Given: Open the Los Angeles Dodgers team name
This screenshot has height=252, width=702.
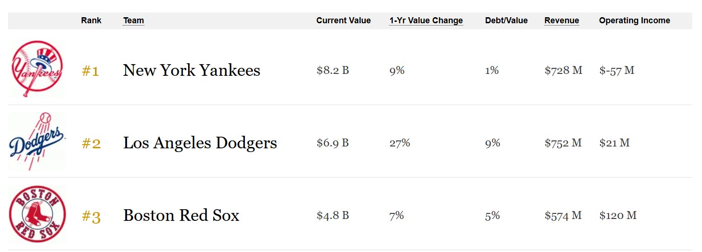Looking at the screenshot, I should tap(200, 143).
